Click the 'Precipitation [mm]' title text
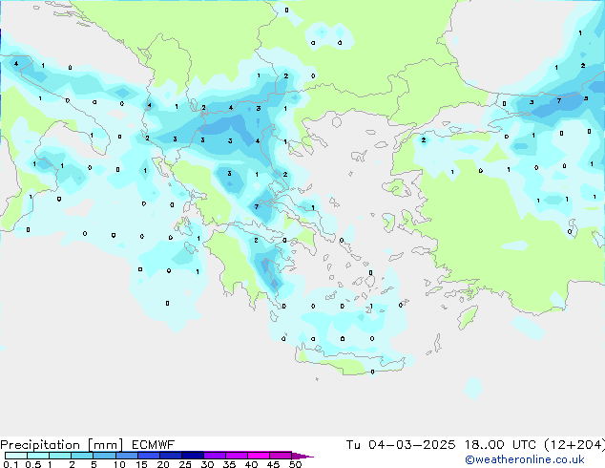This screenshot has height=468, width=605. [62, 445]
